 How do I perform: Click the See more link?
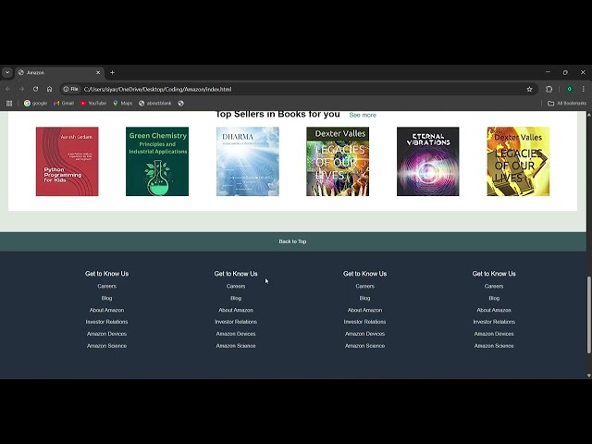point(363,115)
